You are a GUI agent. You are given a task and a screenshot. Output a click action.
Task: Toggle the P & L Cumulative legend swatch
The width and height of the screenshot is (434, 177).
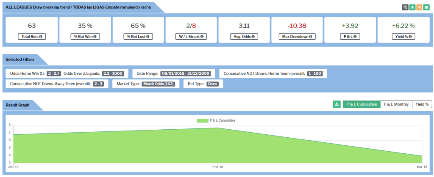coord(203,120)
